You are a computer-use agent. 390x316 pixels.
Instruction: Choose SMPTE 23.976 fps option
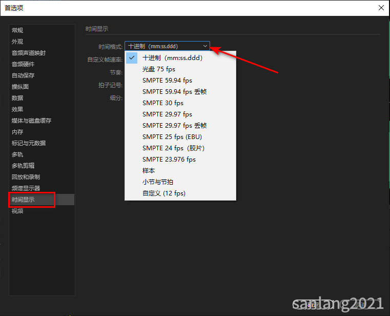pos(169,160)
